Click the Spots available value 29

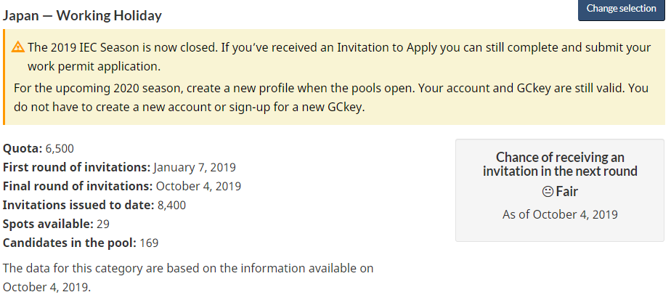(x=102, y=224)
